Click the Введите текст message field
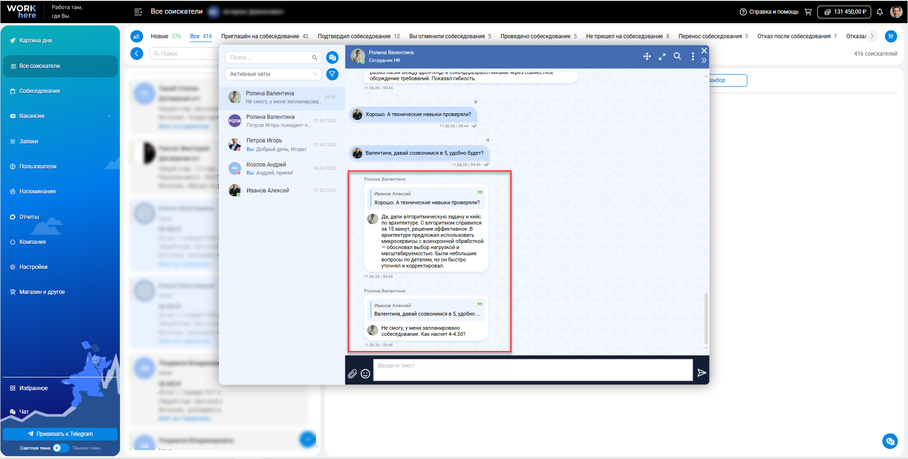 pyautogui.click(x=533, y=370)
